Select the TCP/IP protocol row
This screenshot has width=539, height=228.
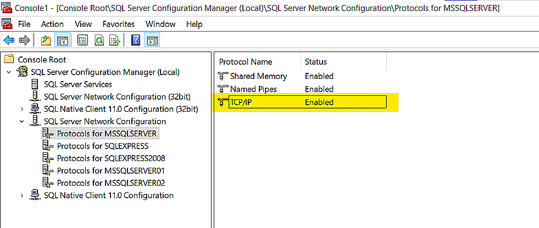[242, 102]
